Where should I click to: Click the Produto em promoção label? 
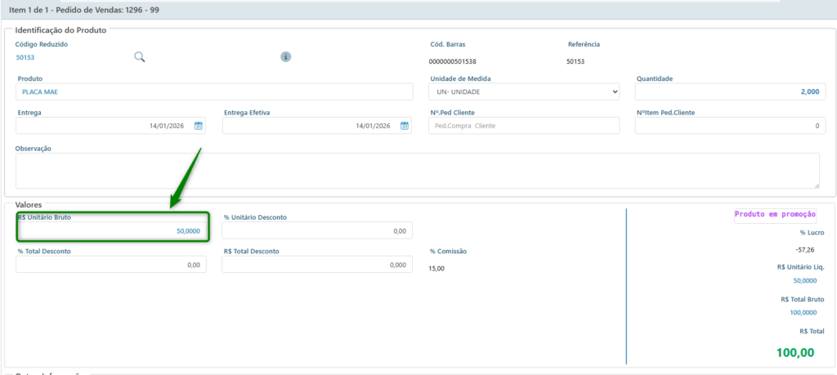[775, 214]
